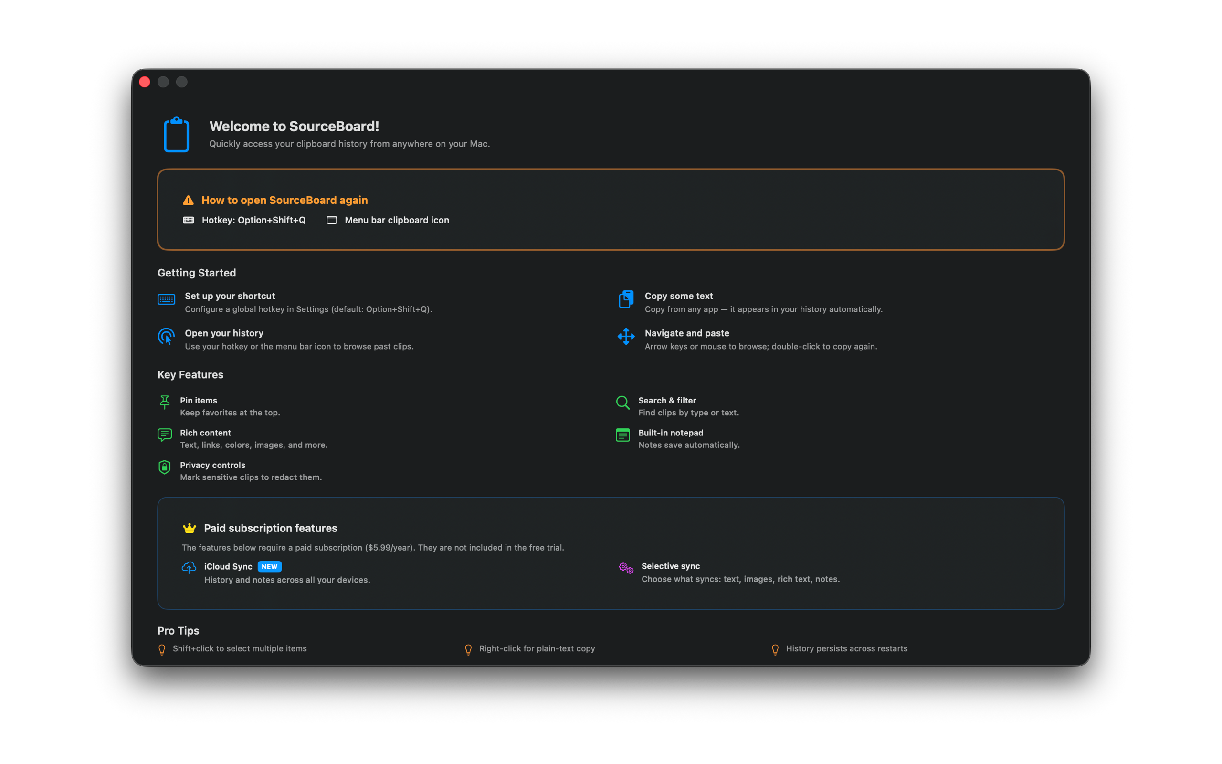This screenshot has height=764, width=1222.
Task: Click the Built-in notepad icon
Action: pyautogui.click(x=622, y=435)
